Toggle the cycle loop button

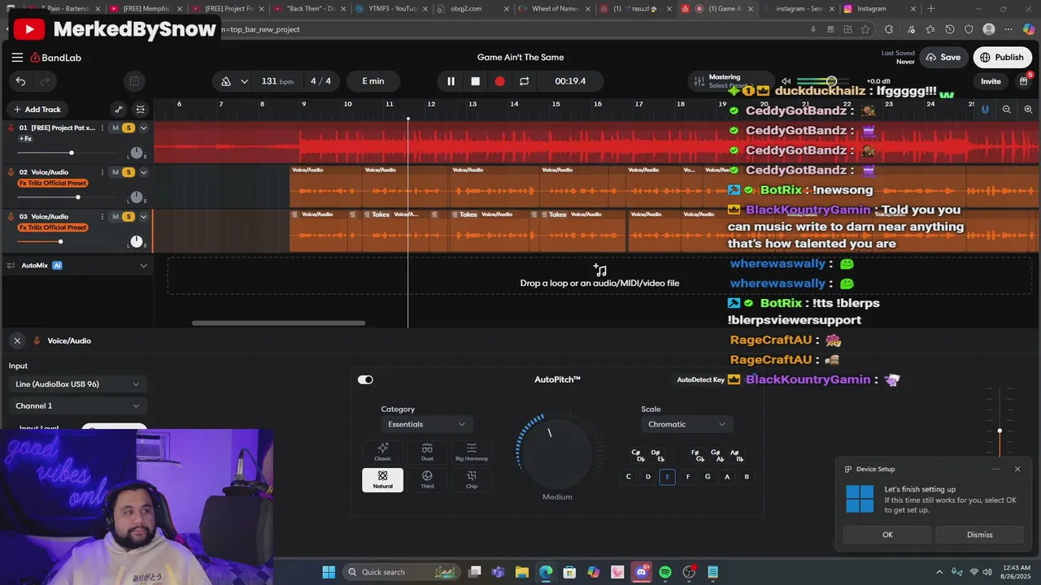(524, 81)
